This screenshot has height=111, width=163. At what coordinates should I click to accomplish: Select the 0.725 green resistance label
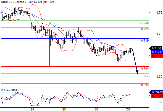pos(145,29)
